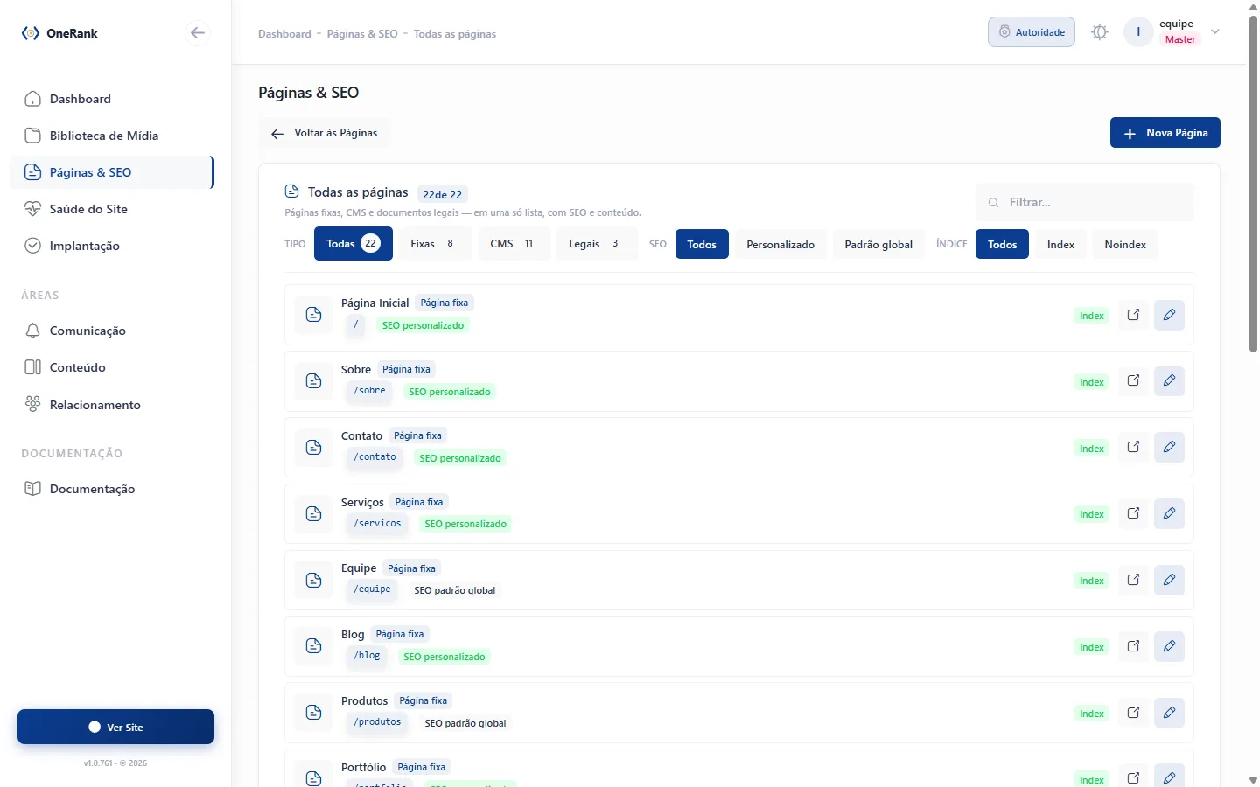The image size is (1260, 787).
Task: Click the Dashboard breadcrumb link
Action: click(x=284, y=34)
